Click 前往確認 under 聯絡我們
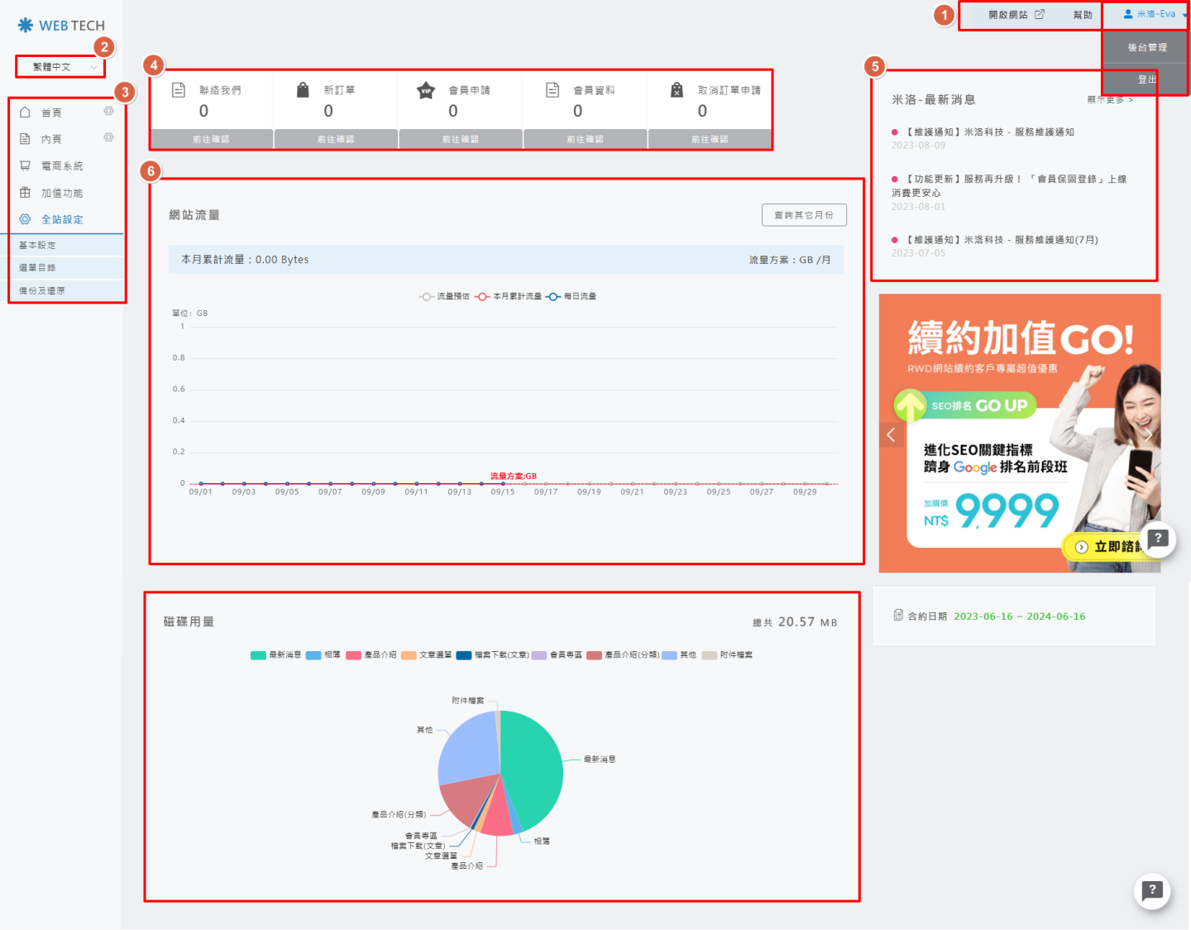Image resolution: width=1191 pixels, height=930 pixels. coord(211,140)
